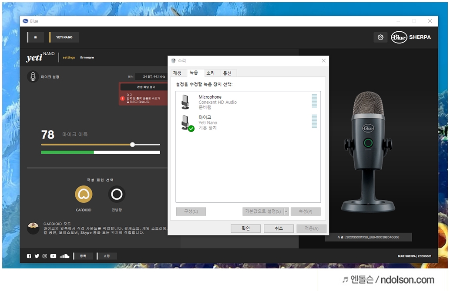The image size is (450, 291).
Task: Click the Yeti Nano level meter
Action: [314, 122]
